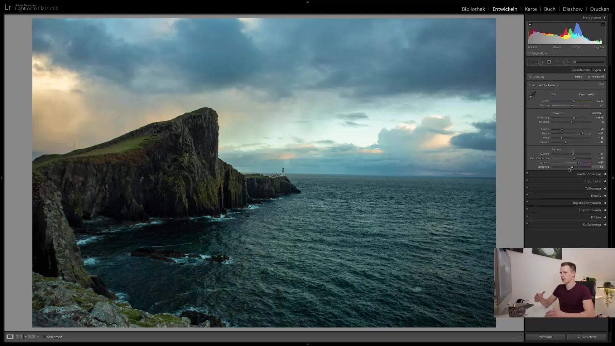Click the Sättigung slider handle
The width and height of the screenshot is (615, 346).
(x=572, y=167)
